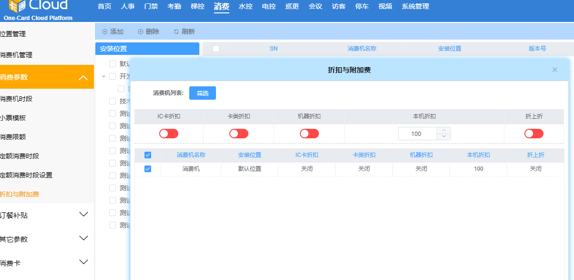Click the 筛选 filter button
This screenshot has height=280, width=574.
point(203,93)
